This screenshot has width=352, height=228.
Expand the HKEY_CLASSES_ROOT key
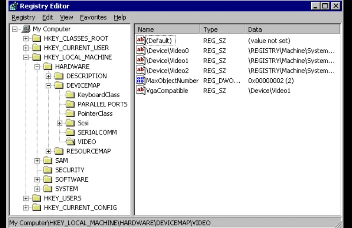coord(26,39)
